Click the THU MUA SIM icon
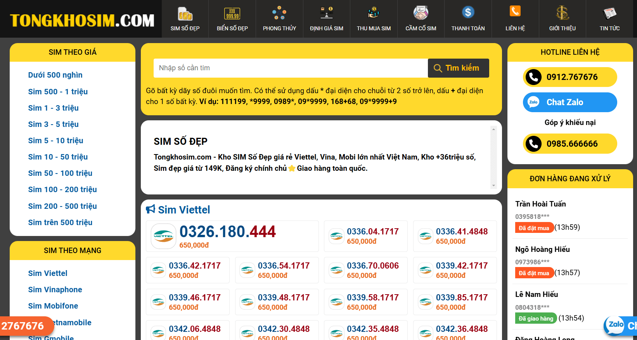This screenshot has height=340, width=637. (374, 13)
